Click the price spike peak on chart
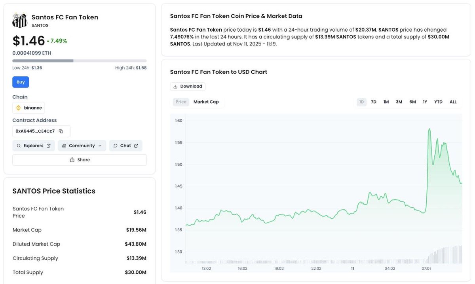 (429, 129)
